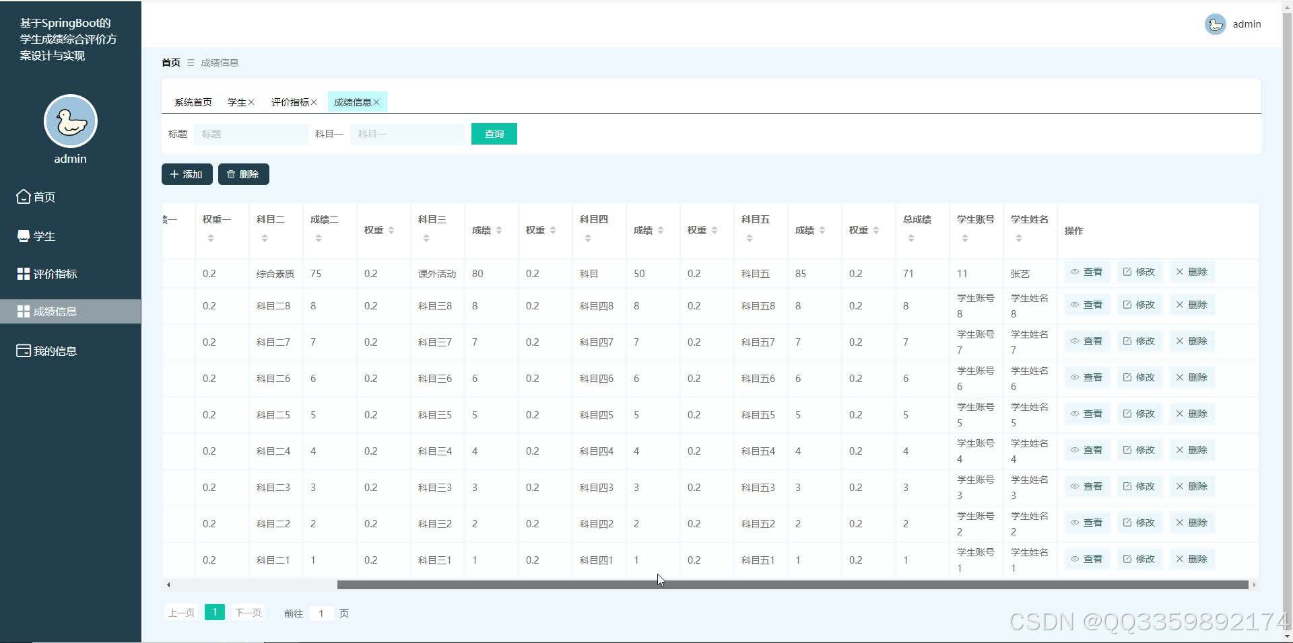
Task: Sort by the 权重一 column
Action: (x=211, y=238)
